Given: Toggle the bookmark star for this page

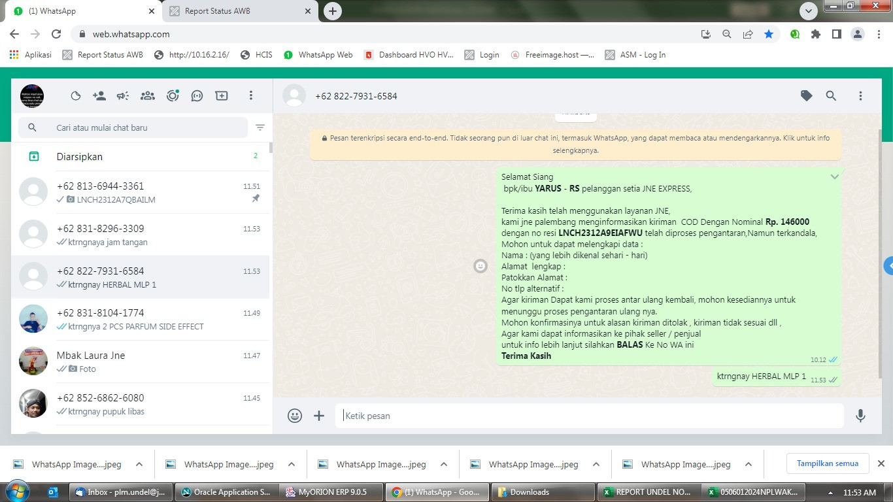Looking at the screenshot, I should point(769,34).
